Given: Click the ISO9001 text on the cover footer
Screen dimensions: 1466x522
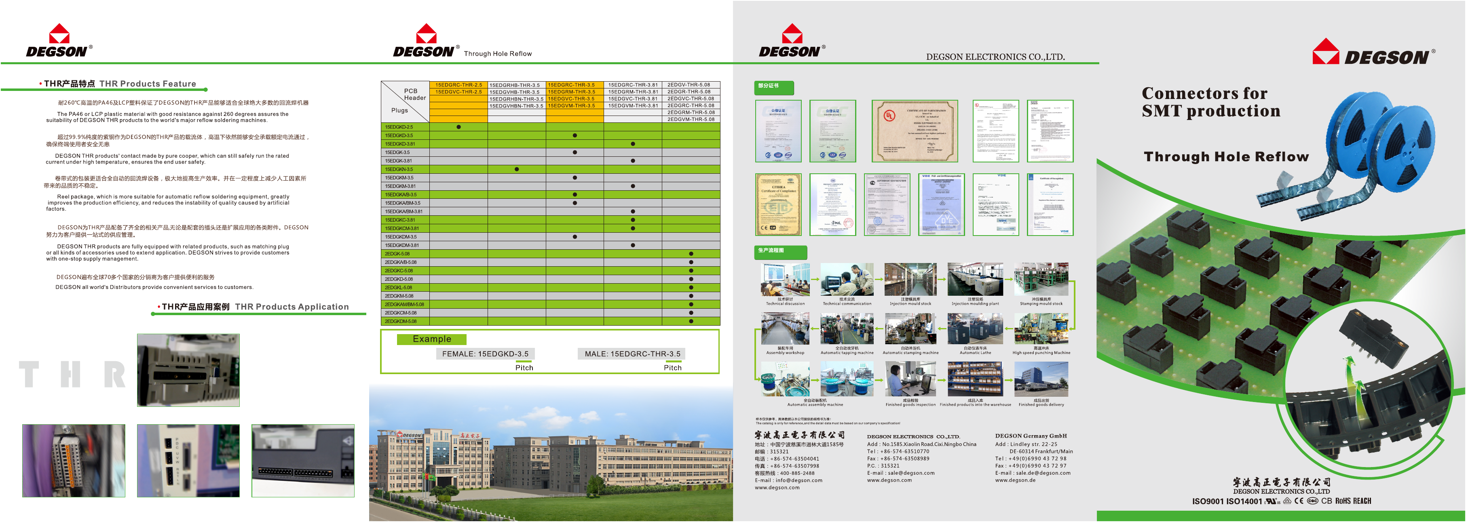Looking at the screenshot, I should click(x=1208, y=501).
